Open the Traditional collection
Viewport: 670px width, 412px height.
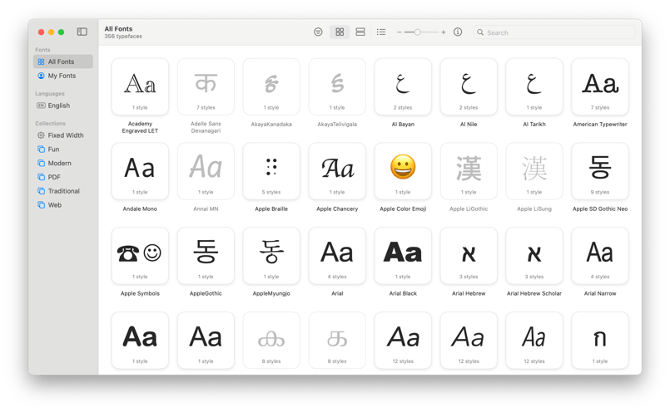[63, 191]
